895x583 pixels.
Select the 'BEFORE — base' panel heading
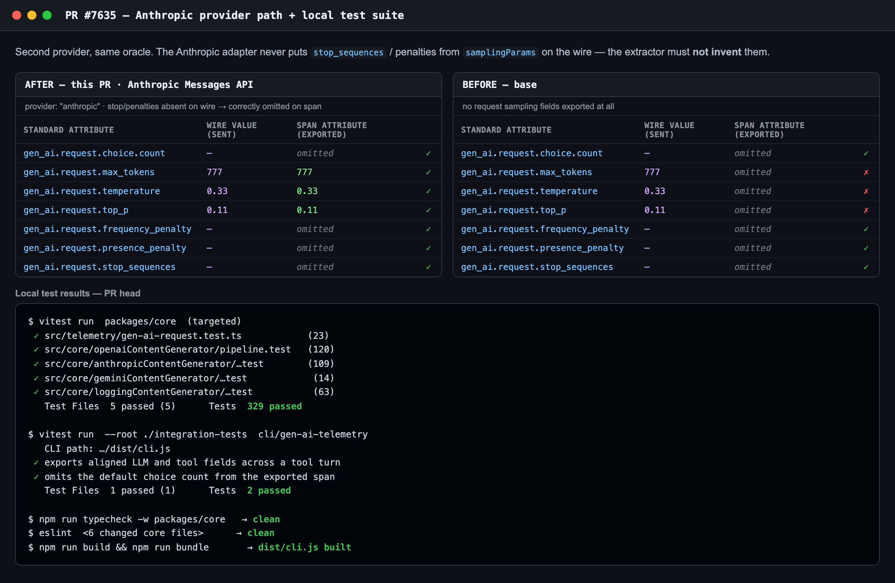click(x=499, y=85)
